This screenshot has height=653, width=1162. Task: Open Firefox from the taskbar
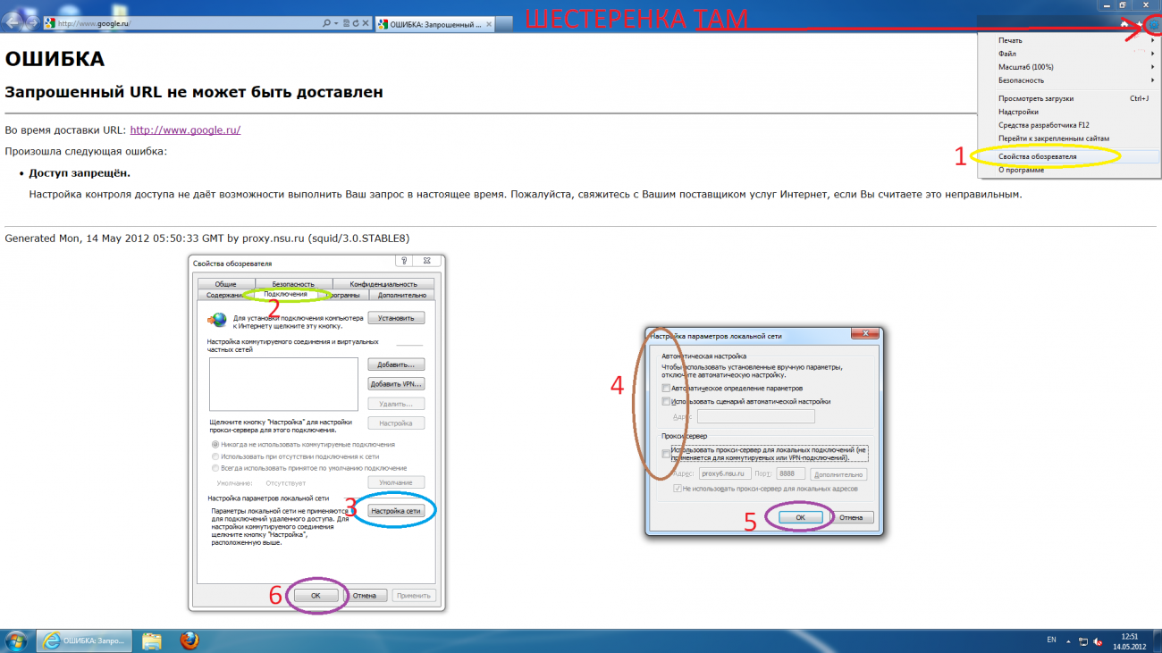[x=189, y=640]
